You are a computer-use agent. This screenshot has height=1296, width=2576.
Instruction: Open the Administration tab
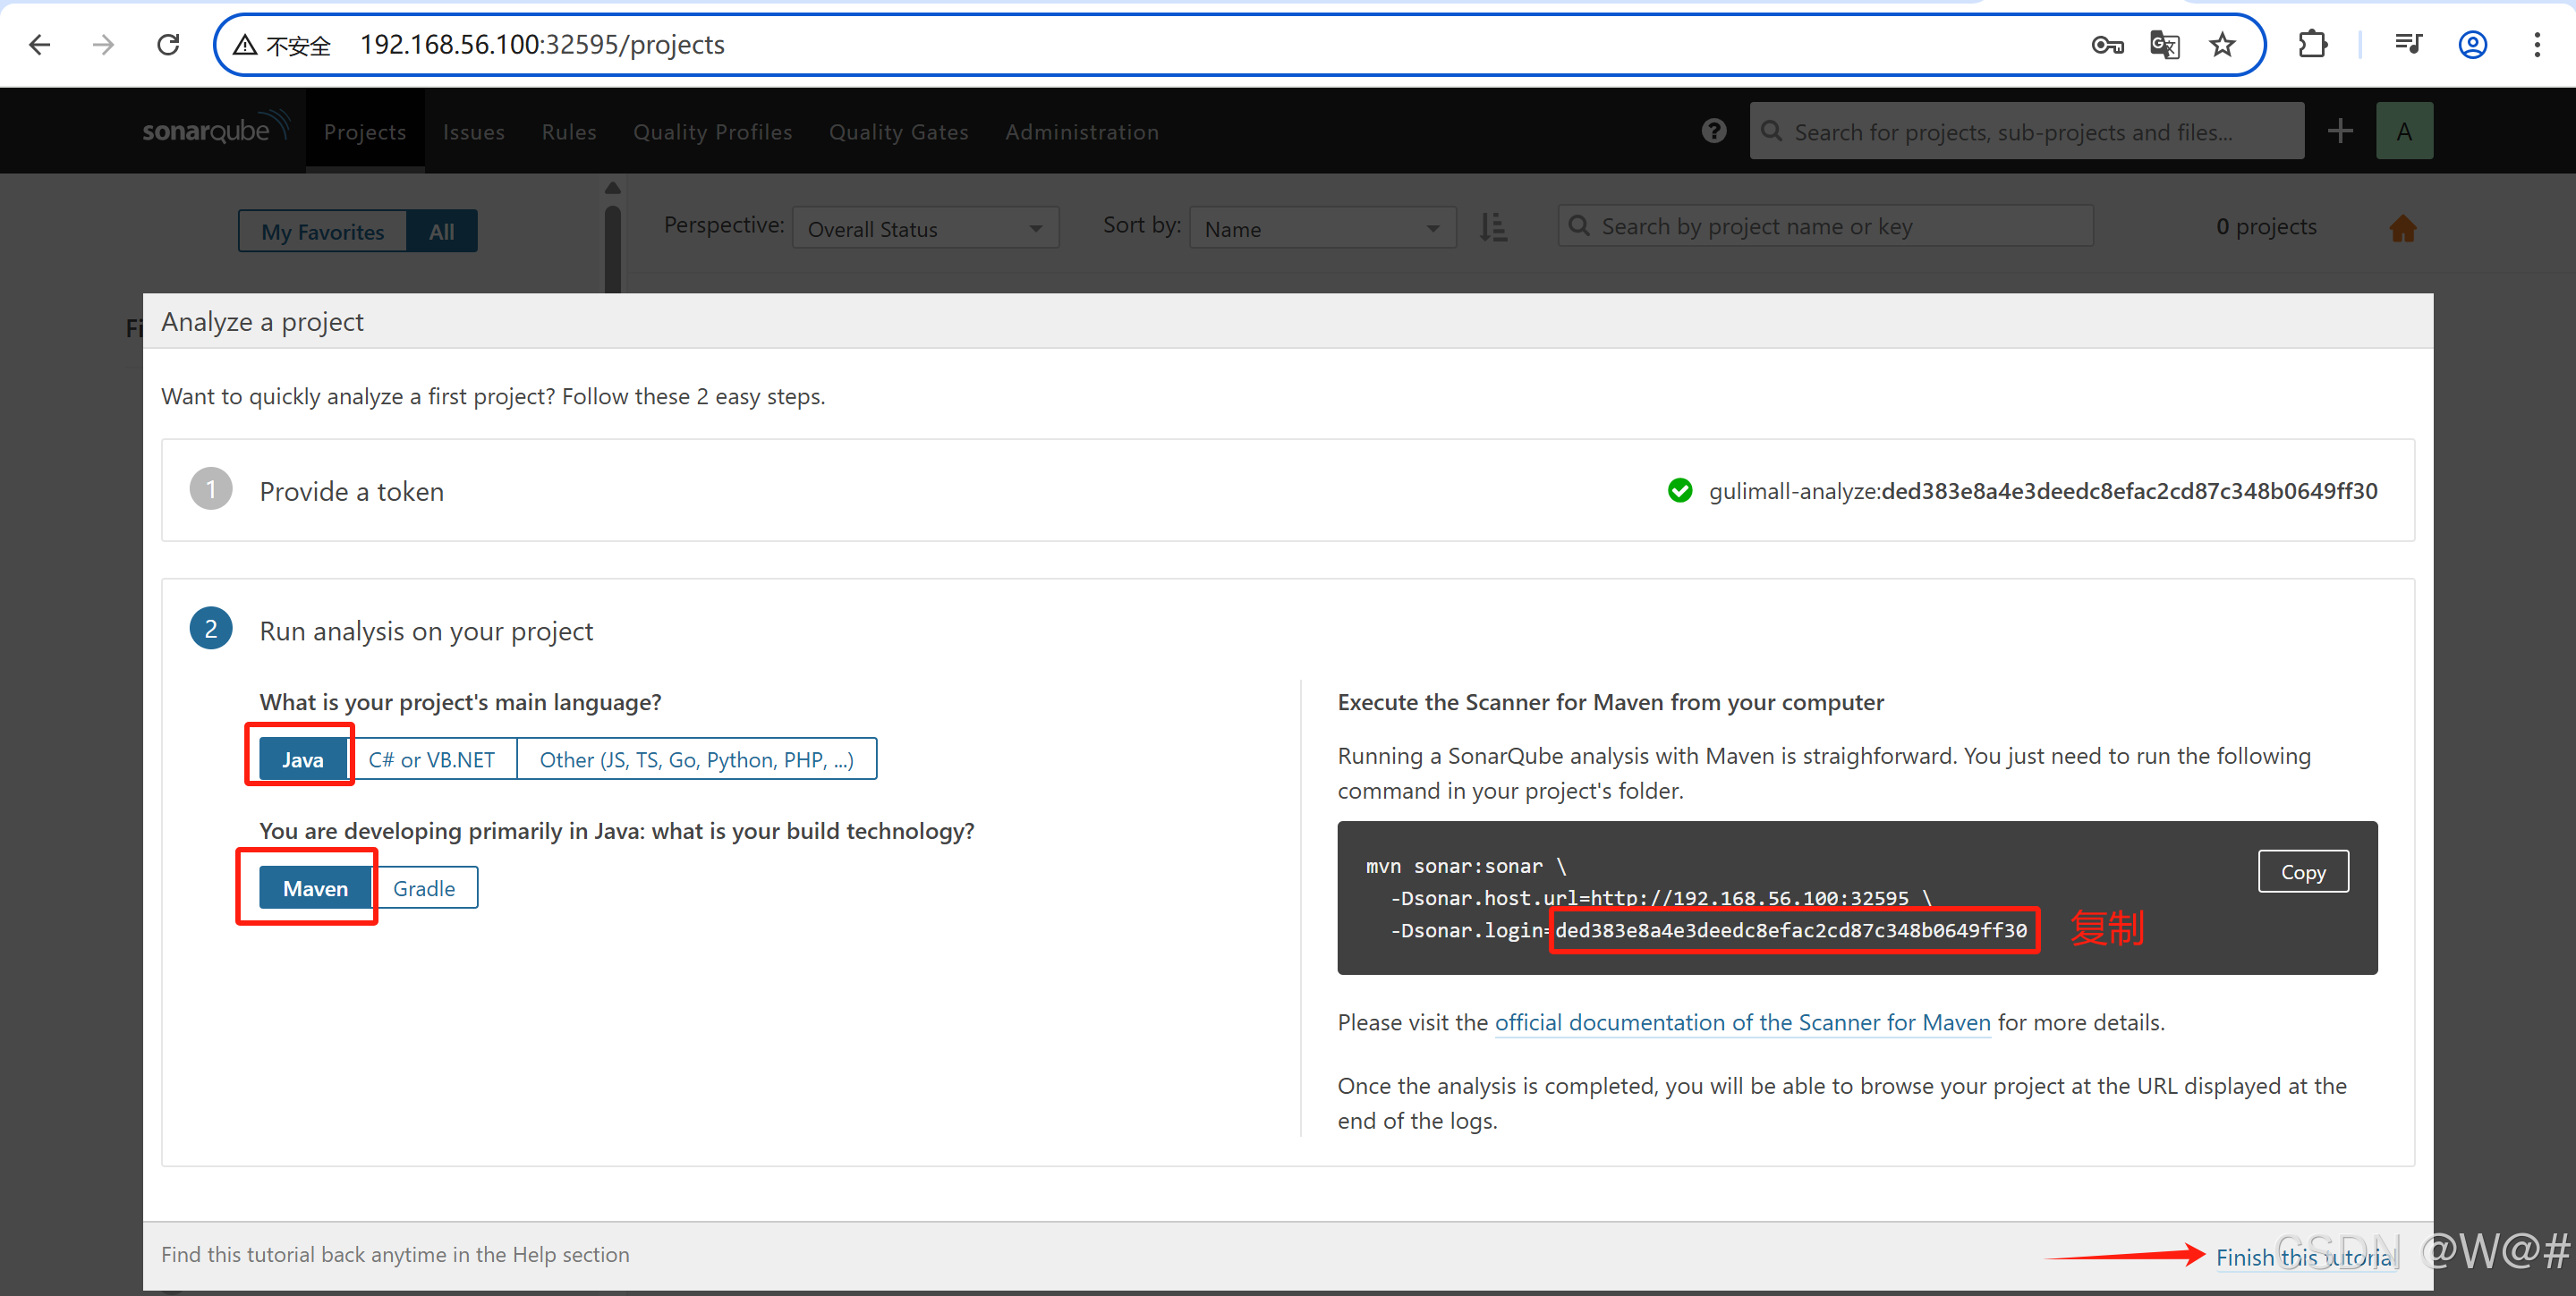1082,131
